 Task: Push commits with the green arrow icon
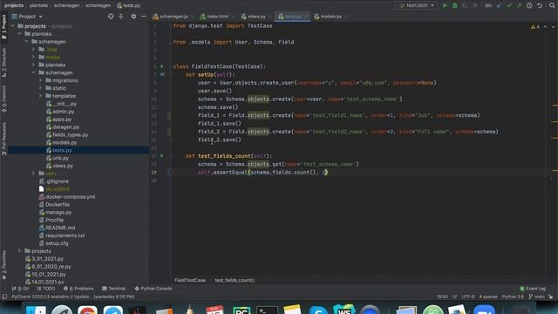pyautogui.click(x=520, y=5)
